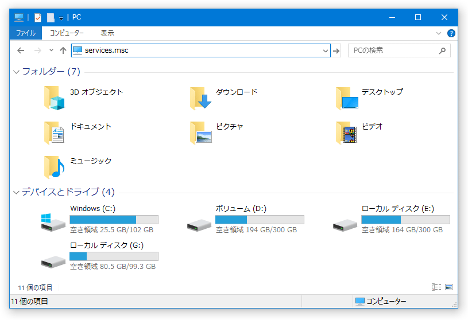The height and width of the screenshot is (320, 468).
Task: Open the address bar history dropdown
Action: pos(326,50)
